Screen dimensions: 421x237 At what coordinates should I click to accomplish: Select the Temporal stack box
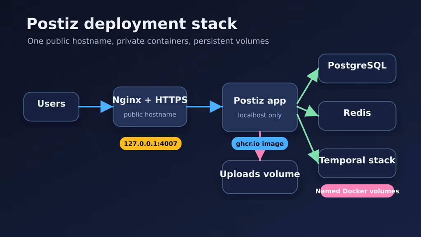coord(357,163)
